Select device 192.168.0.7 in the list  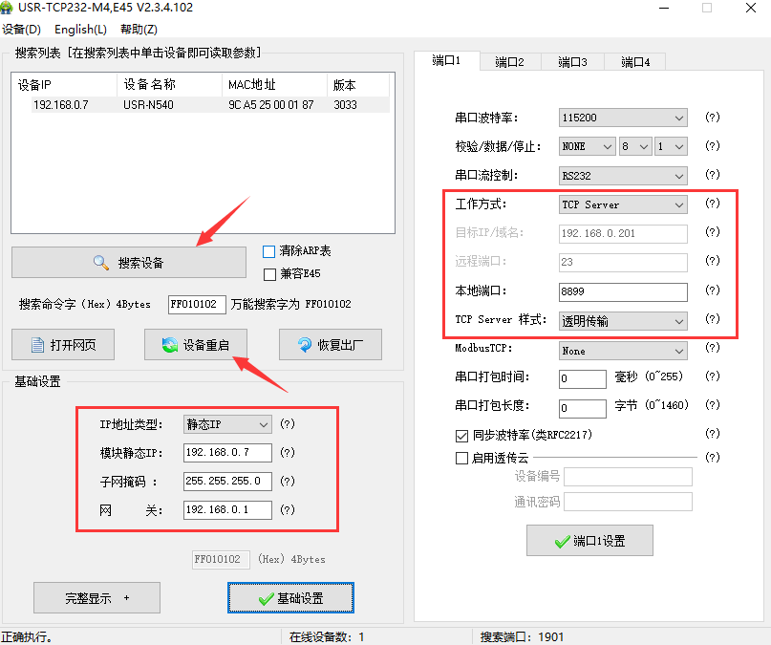coord(61,105)
